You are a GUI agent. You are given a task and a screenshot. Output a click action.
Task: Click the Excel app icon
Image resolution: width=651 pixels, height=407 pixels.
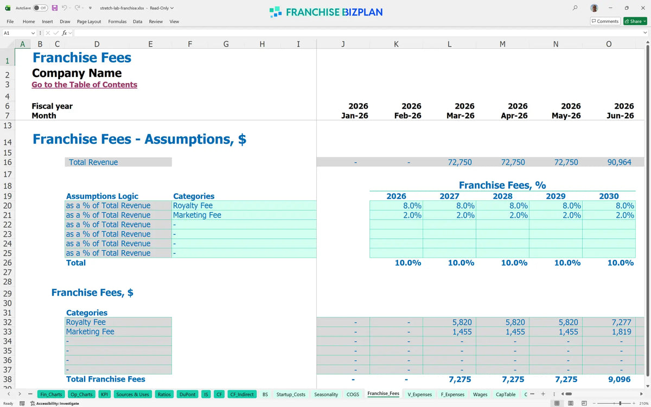click(x=8, y=8)
